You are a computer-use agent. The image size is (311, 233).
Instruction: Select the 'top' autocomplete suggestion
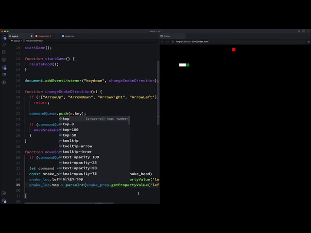(94, 118)
